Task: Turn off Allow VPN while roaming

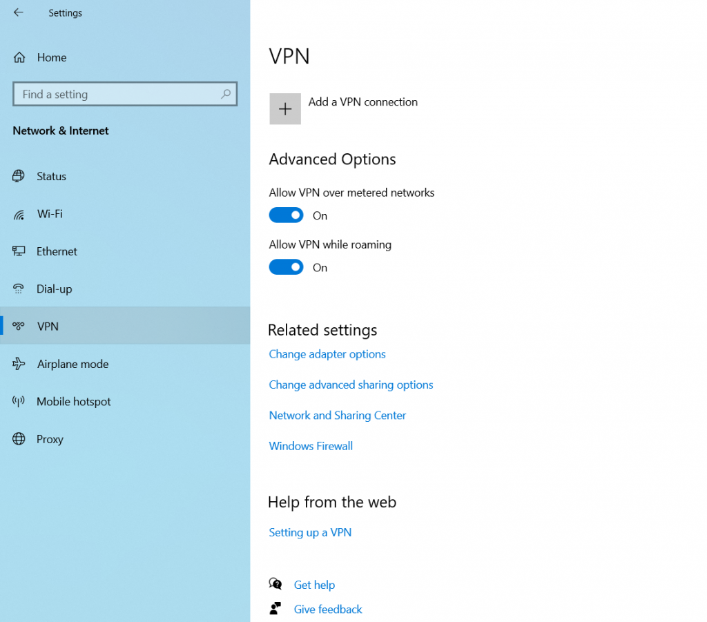Action: (286, 267)
